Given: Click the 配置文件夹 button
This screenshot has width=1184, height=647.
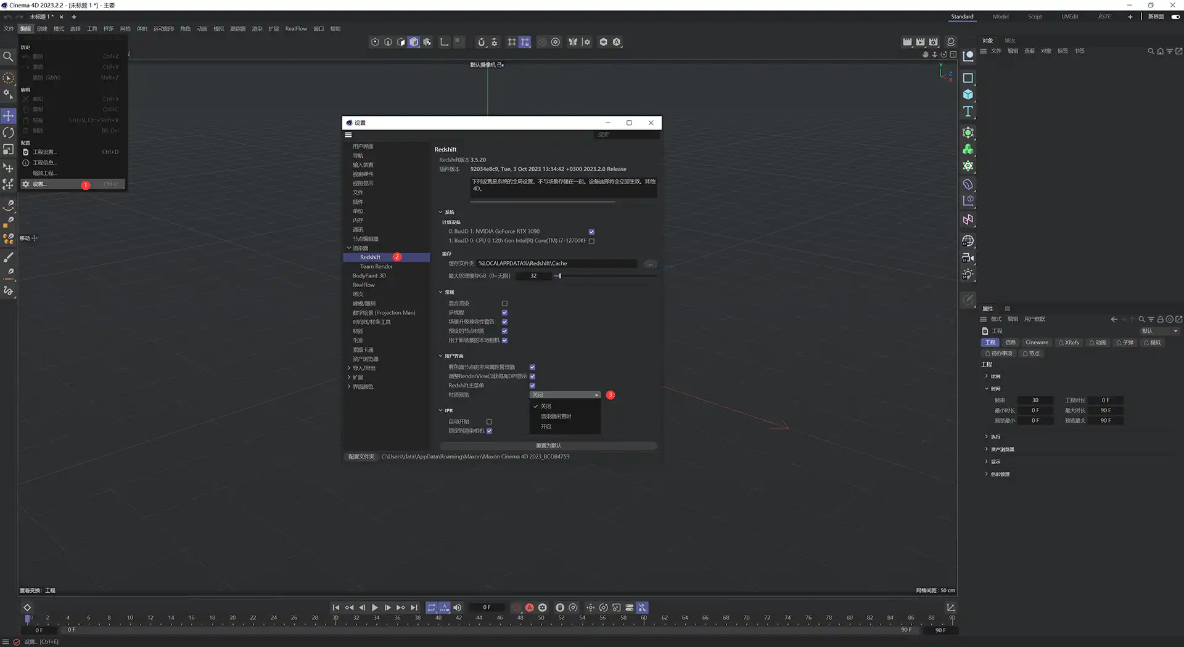Looking at the screenshot, I should pos(361,457).
